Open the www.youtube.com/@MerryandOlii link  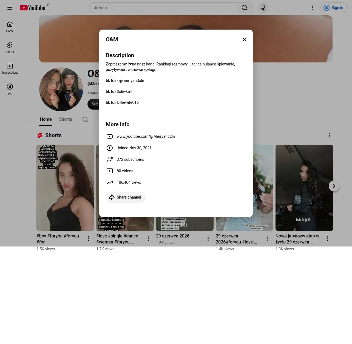click(146, 136)
